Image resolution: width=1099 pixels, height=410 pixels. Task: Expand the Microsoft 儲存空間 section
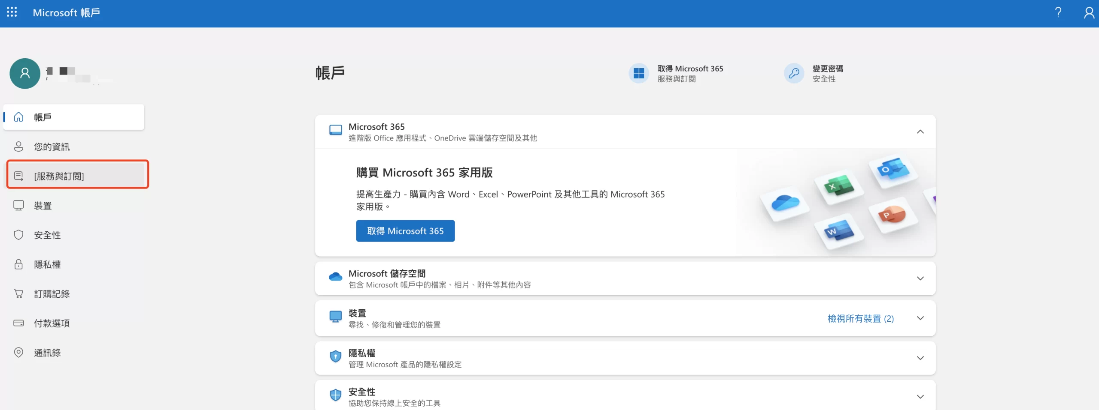click(x=920, y=278)
